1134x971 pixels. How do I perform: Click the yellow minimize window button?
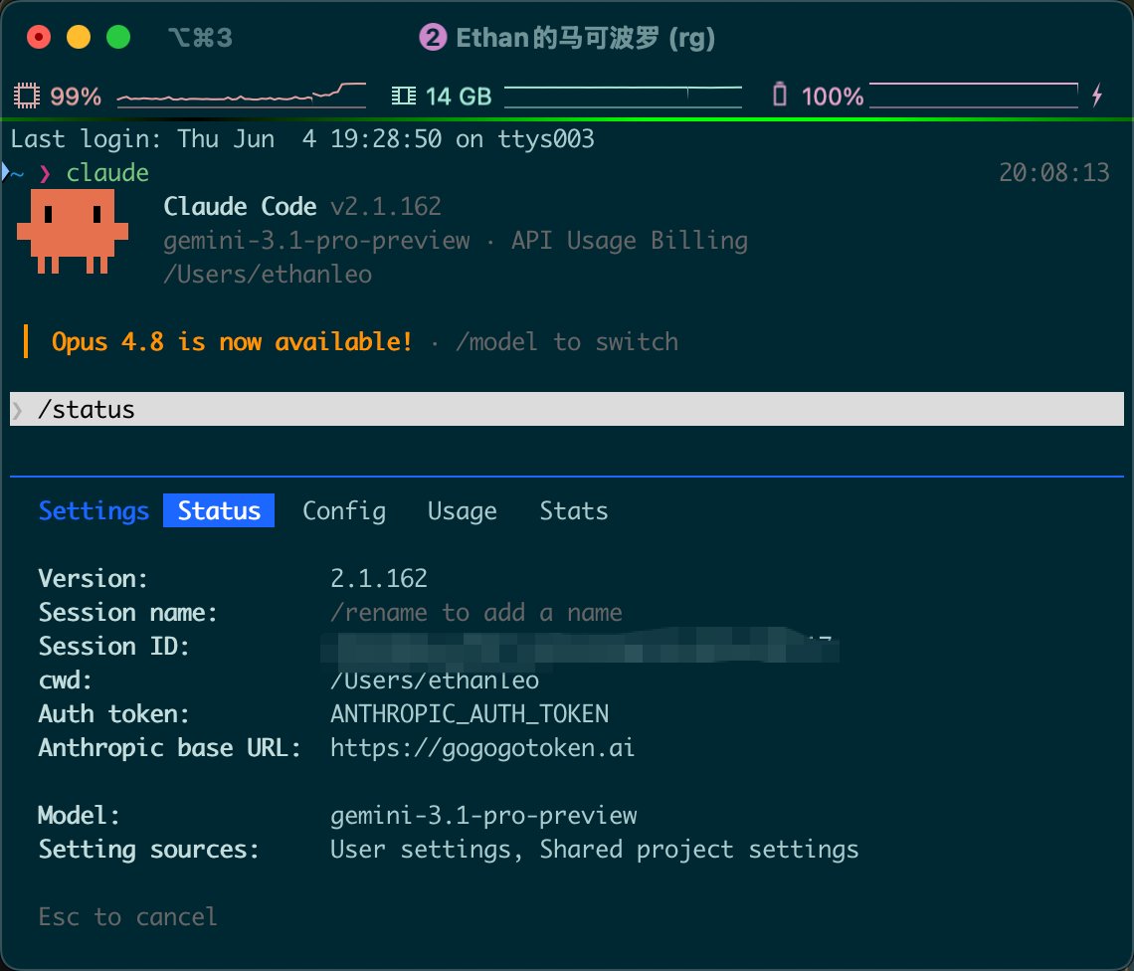coord(79,37)
